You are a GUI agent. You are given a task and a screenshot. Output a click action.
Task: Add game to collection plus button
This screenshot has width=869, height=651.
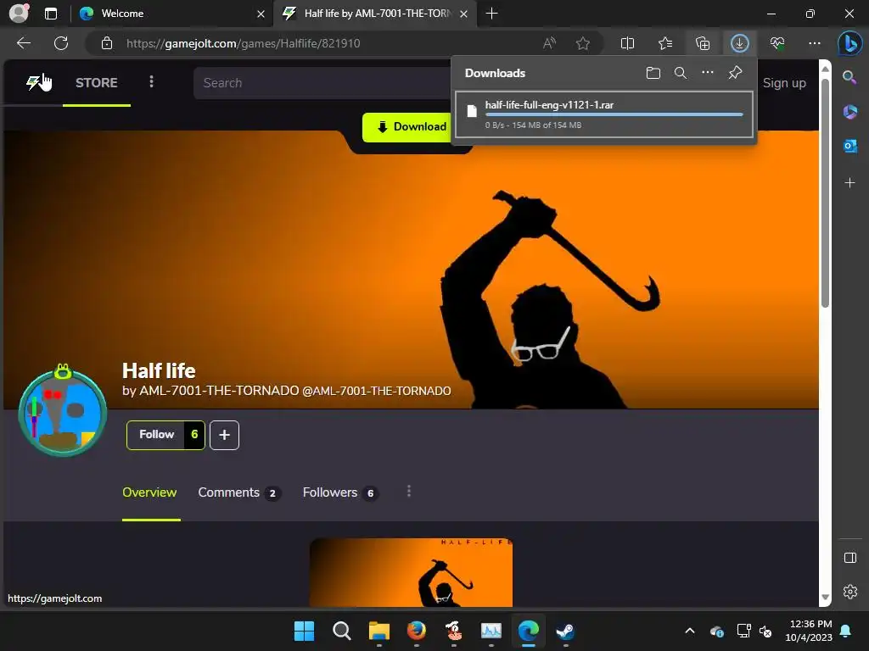tap(224, 435)
